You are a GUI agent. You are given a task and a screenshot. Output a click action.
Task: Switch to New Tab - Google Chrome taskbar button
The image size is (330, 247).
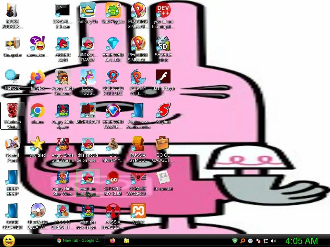[x=80, y=241]
